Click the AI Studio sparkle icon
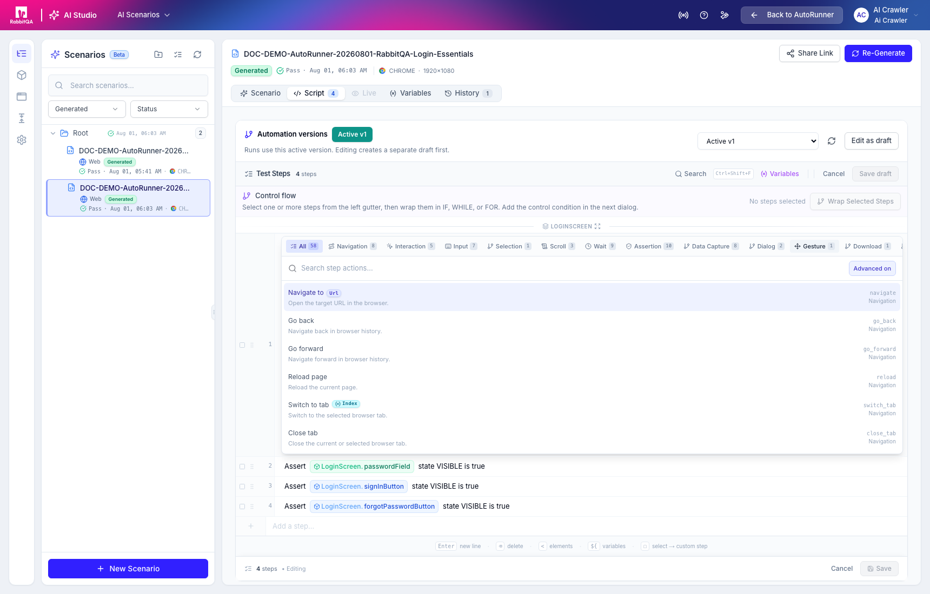 [x=54, y=15]
